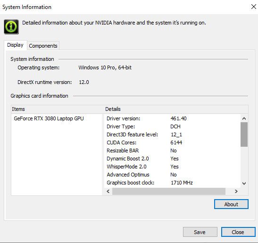Click the details list scroll down arrow
This screenshot has height=243, width=258.
coord(244,184)
